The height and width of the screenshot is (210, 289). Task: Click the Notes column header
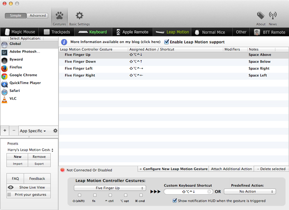pyautogui.click(x=262, y=49)
